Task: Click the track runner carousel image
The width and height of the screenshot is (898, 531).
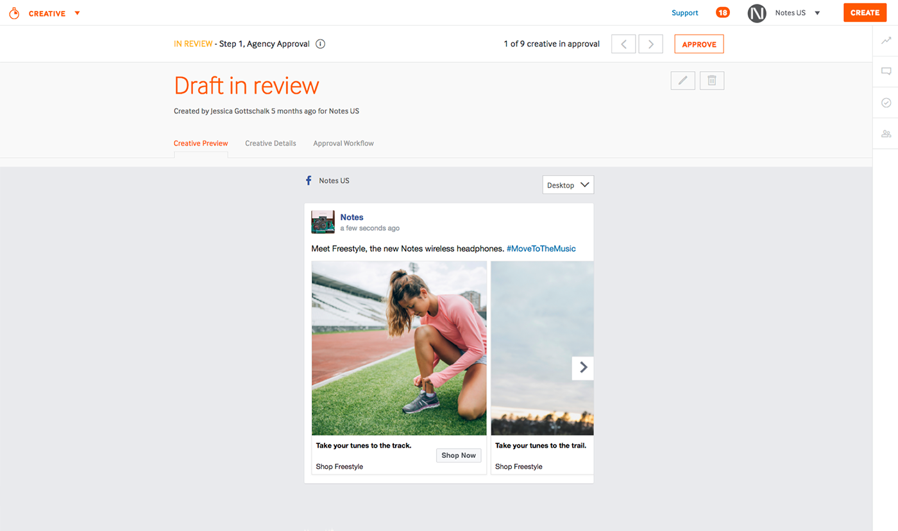Action: [399, 348]
